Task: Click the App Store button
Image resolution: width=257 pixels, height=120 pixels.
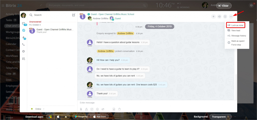Action: tap(100, 117)
